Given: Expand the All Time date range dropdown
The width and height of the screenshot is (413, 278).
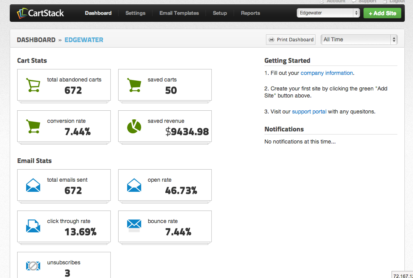Looking at the screenshot, I should 359,39.
